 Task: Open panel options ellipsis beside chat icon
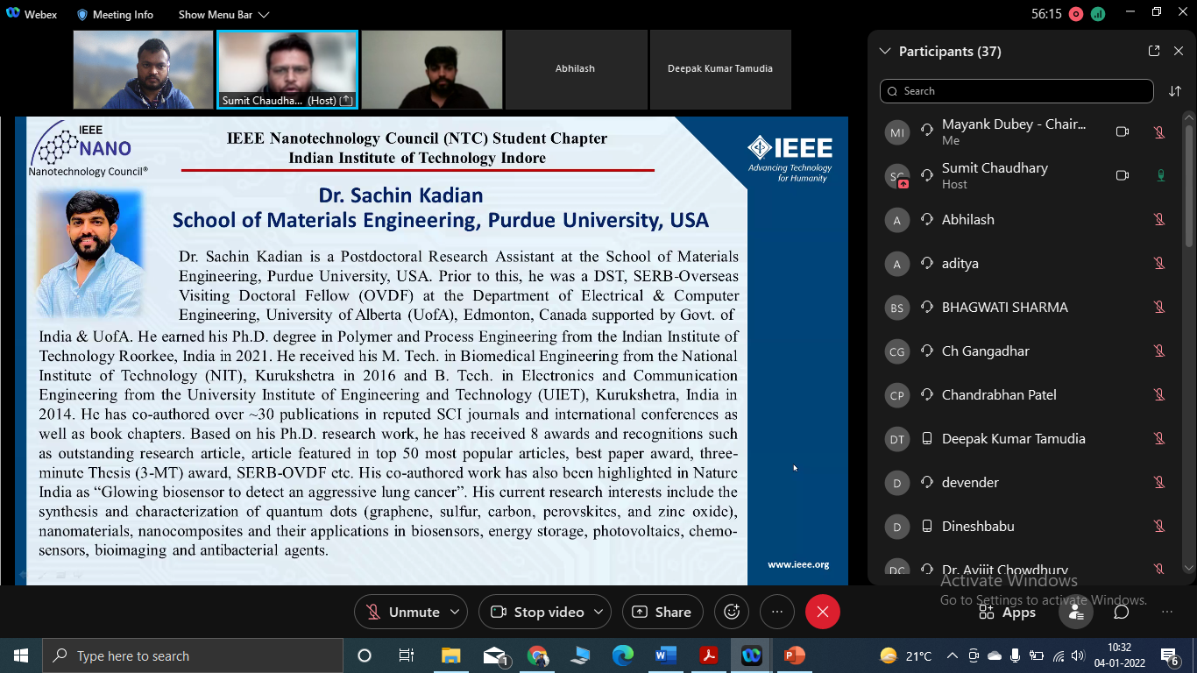coord(1166,612)
